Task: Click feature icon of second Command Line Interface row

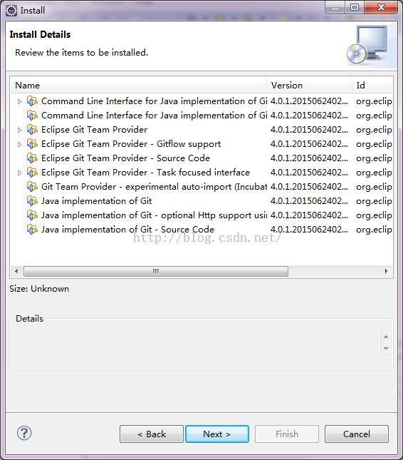Action: tap(32, 116)
